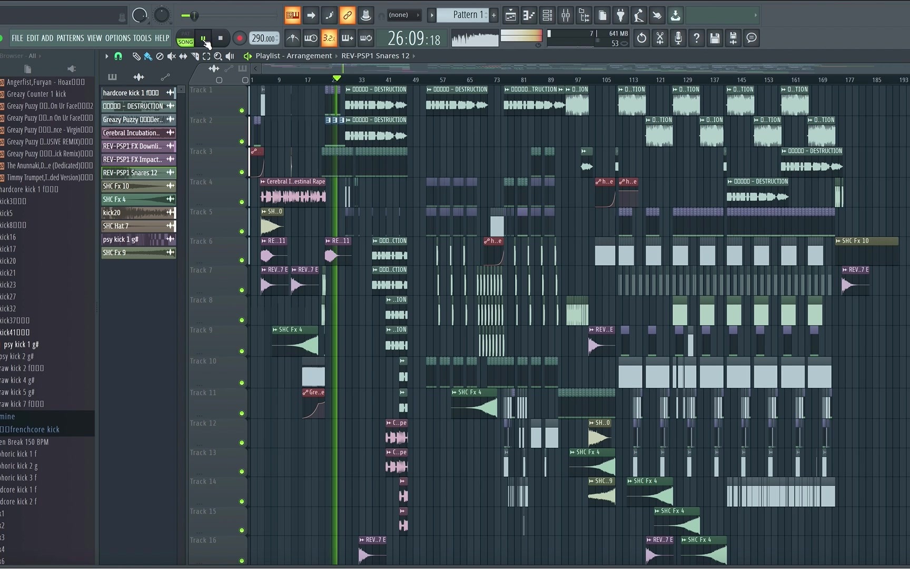The width and height of the screenshot is (910, 569).
Task: Select the SHC Fx 10 clip in picker
Action: 139,186
